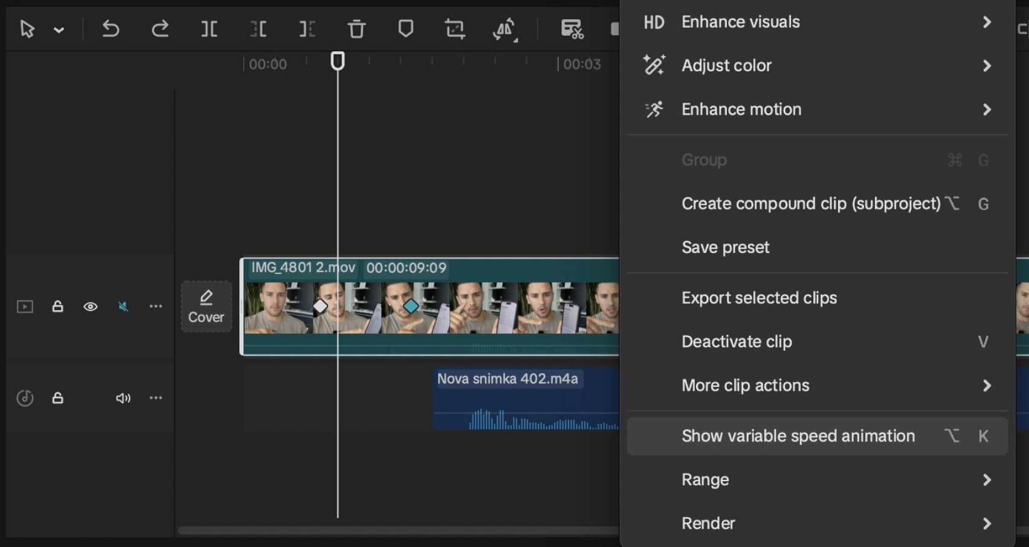Hide the video track with eye icon
This screenshot has width=1029, height=547.
pos(90,307)
